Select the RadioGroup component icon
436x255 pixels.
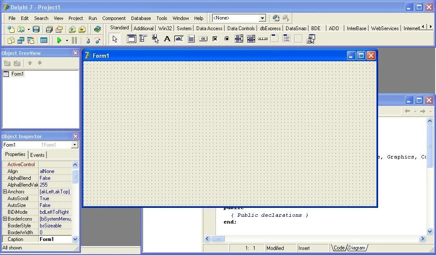287,39
